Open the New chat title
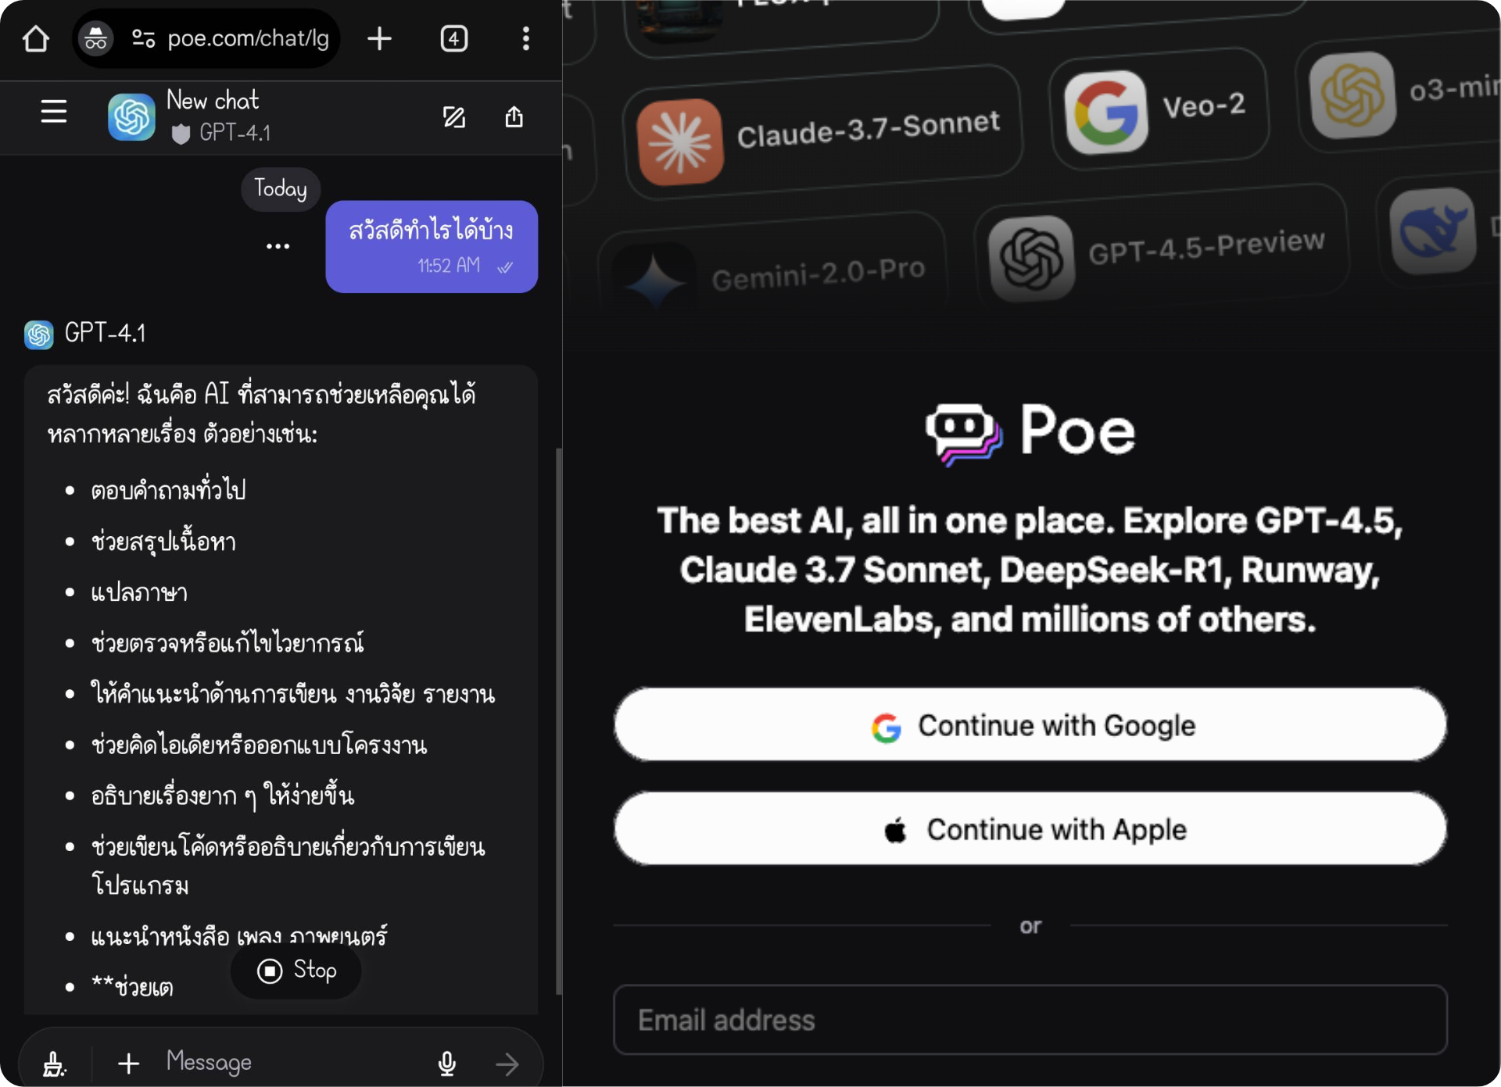1501x1087 pixels. pyautogui.click(x=213, y=100)
